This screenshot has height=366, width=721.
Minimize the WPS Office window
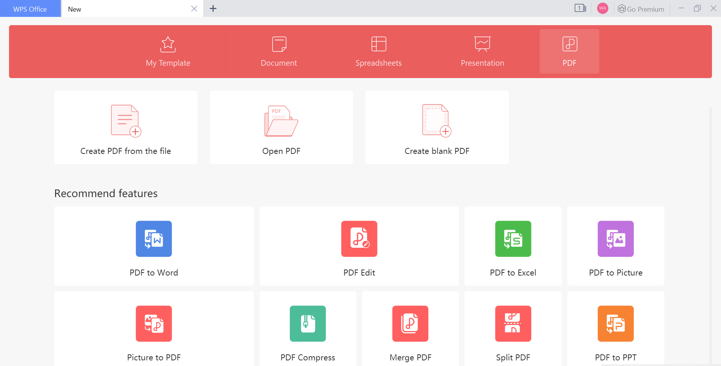point(682,8)
